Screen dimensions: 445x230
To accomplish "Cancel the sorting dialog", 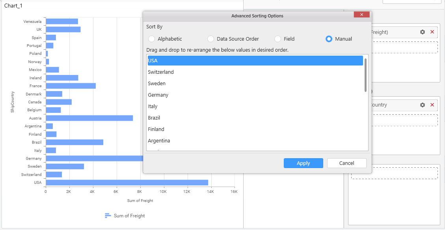I will tap(346, 163).
